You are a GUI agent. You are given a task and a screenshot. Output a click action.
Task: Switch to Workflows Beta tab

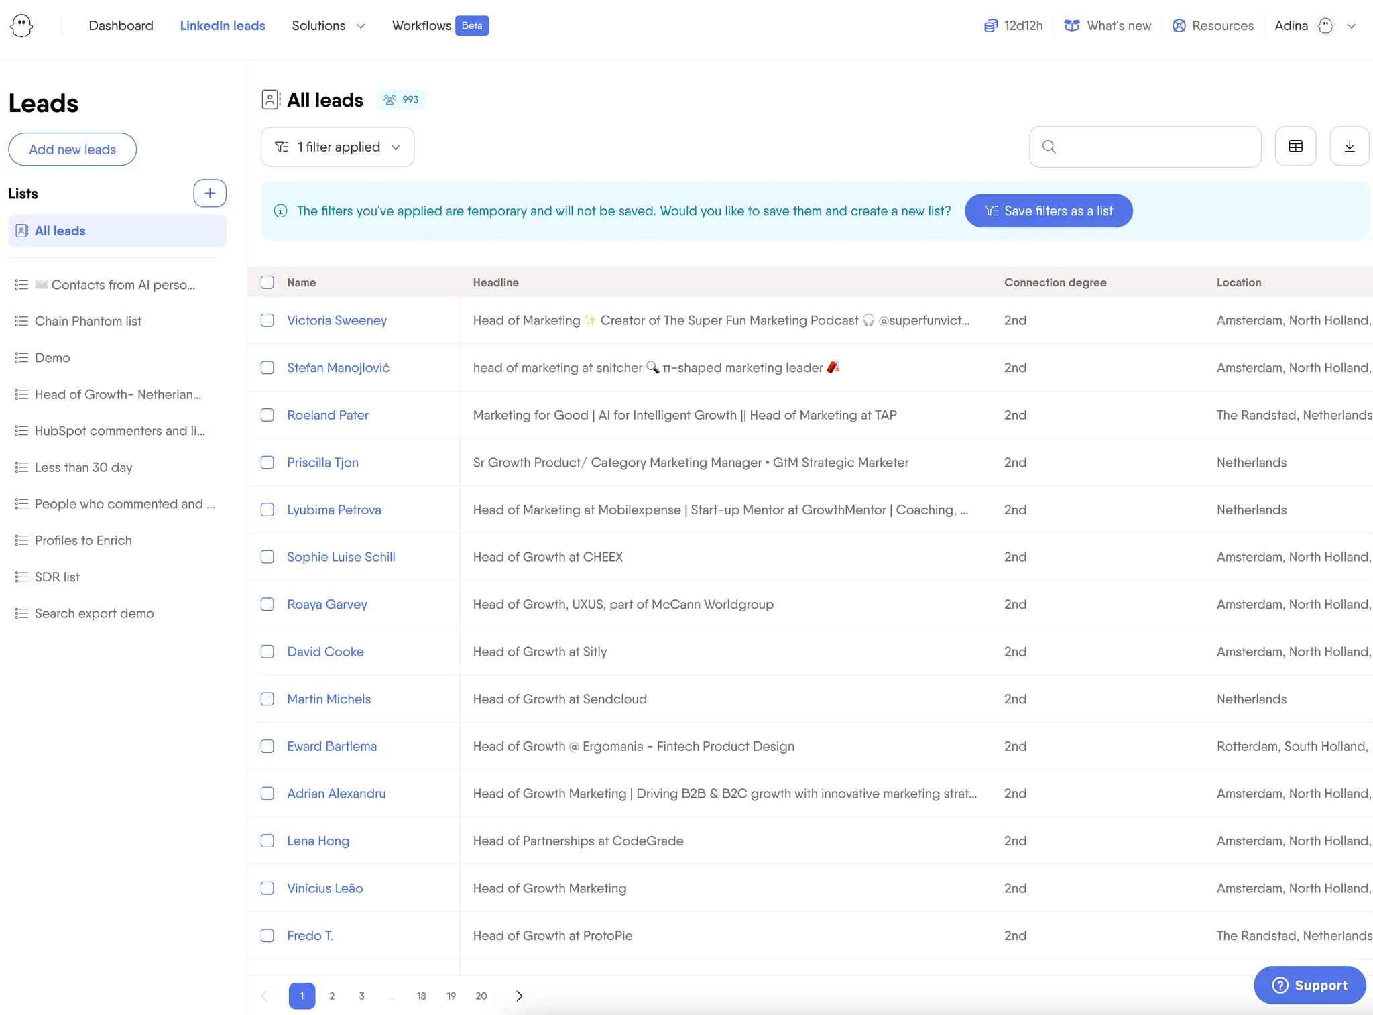(x=440, y=25)
